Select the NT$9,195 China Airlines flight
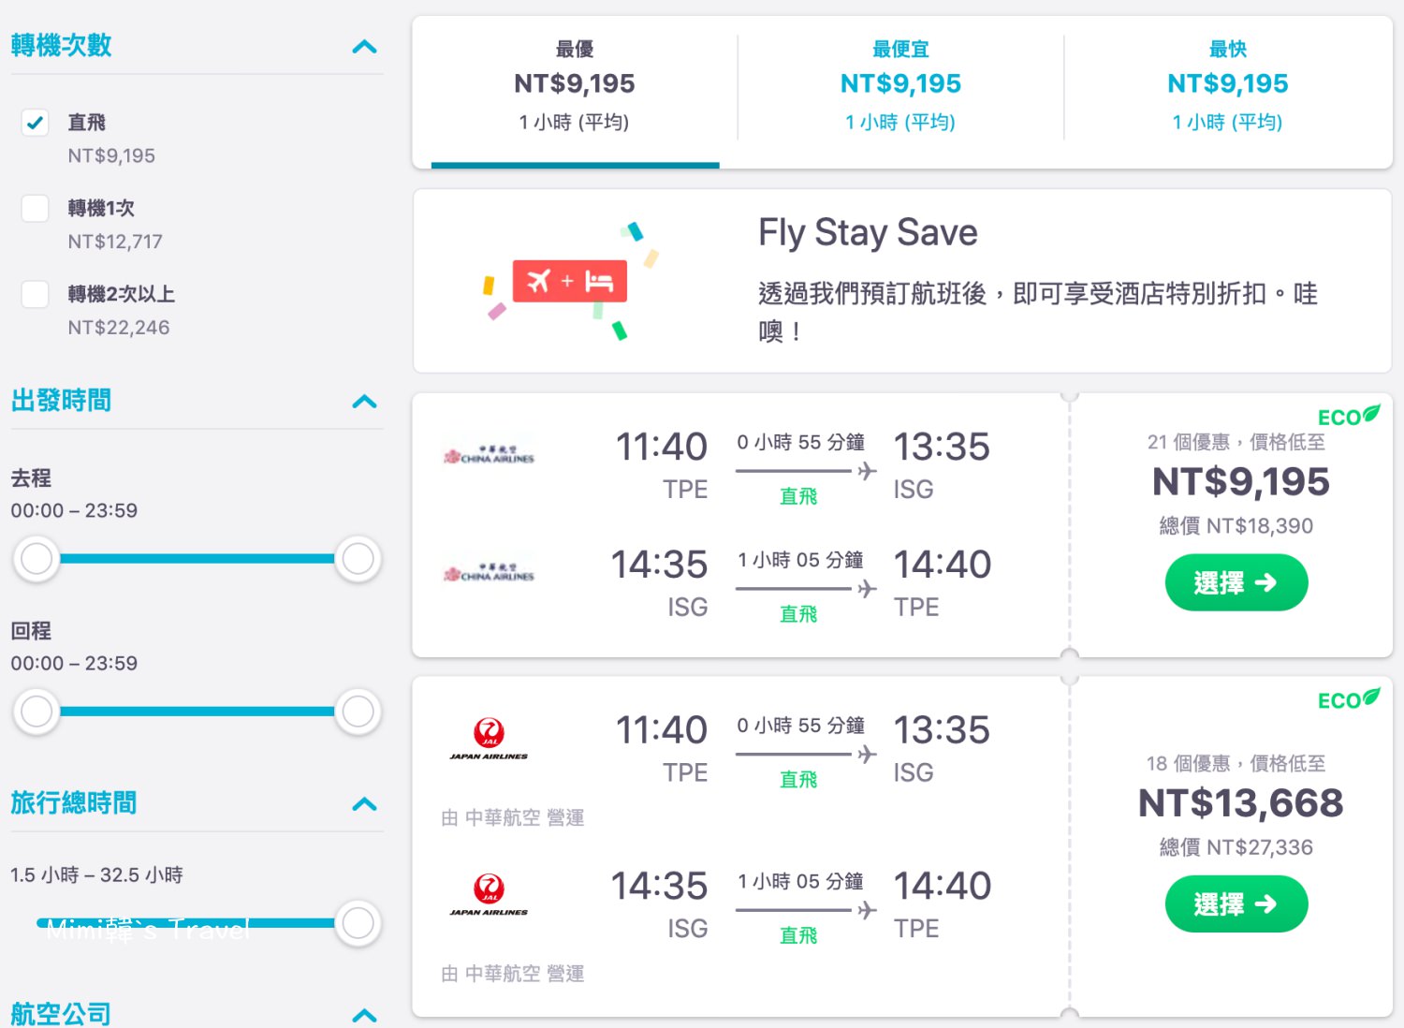1404x1028 pixels. click(1236, 582)
